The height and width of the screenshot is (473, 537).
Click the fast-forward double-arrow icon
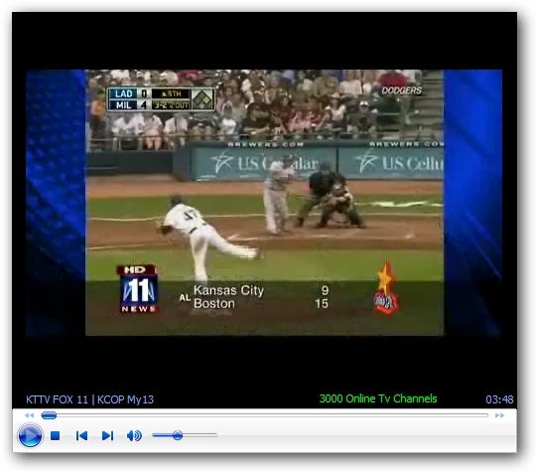pyautogui.click(x=499, y=415)
